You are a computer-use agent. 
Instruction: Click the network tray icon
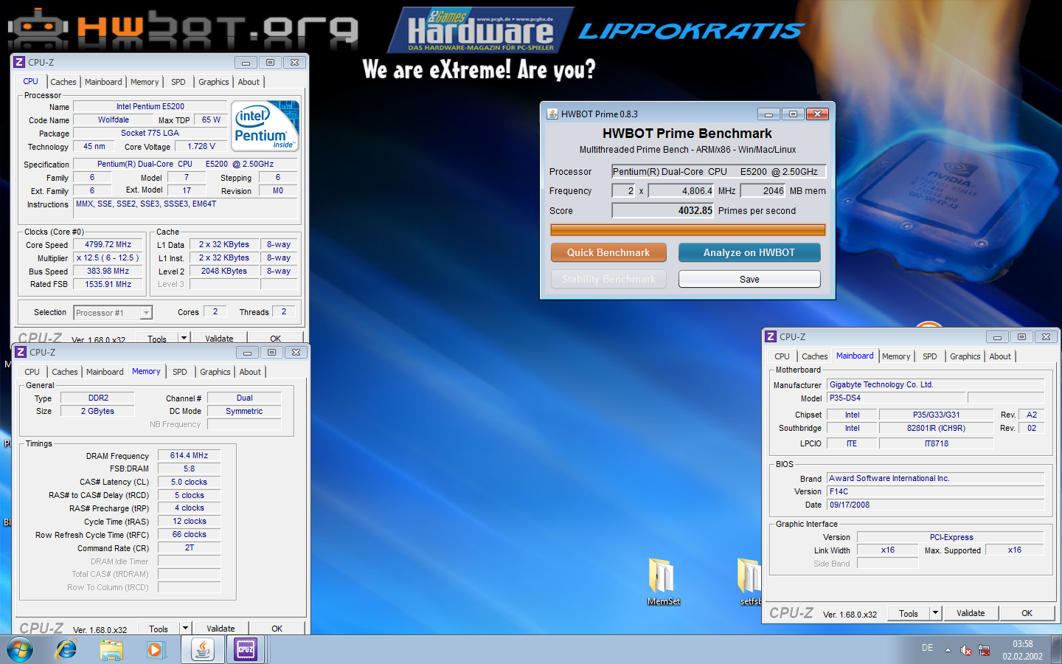tap(984, 650)
